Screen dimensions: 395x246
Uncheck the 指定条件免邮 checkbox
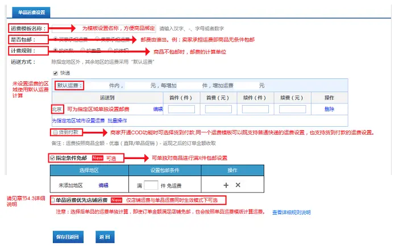[52, 158]
